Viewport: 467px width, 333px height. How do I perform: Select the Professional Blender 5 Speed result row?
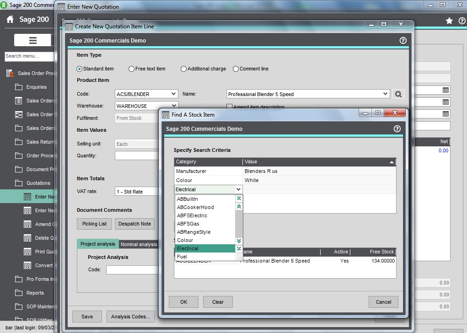point(285,261)
